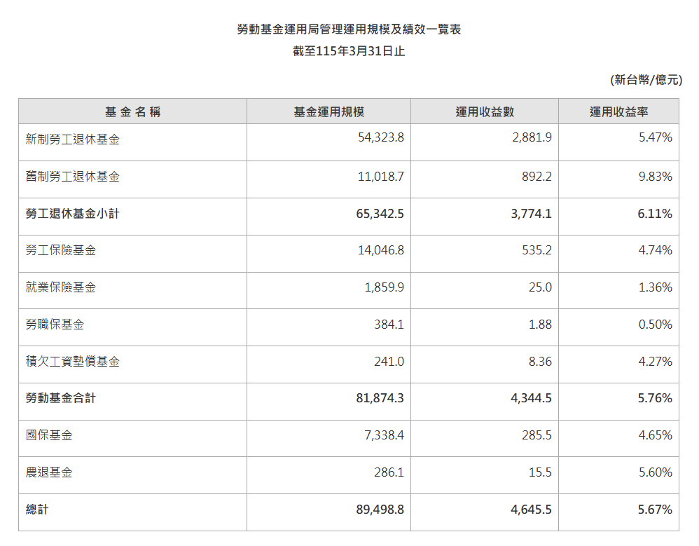Click the total rate 5.76%
This screenshot has width=699, height=546.
click(655, 398)
